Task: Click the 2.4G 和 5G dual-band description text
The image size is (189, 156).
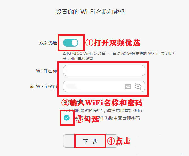Action: [x=119, y=56]
